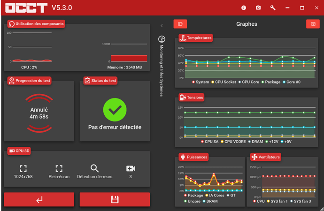Open Monitoring et Infos Systèmes vertical tab
This screenshot has width=324, height=211.
click(162, 70)
